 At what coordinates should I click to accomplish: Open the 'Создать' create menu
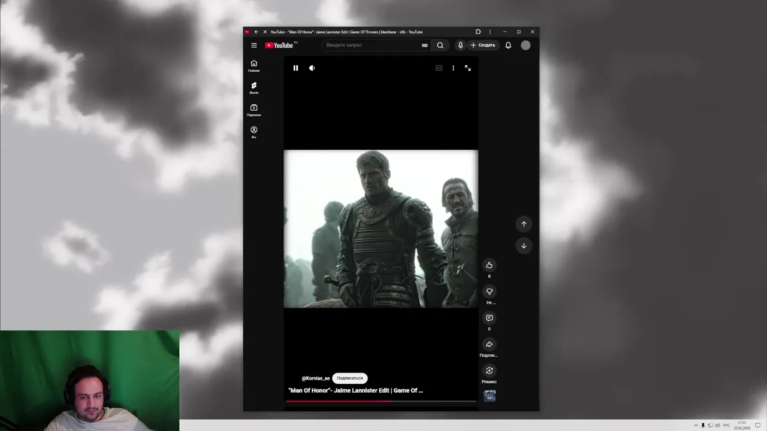[x=483, y=45]
